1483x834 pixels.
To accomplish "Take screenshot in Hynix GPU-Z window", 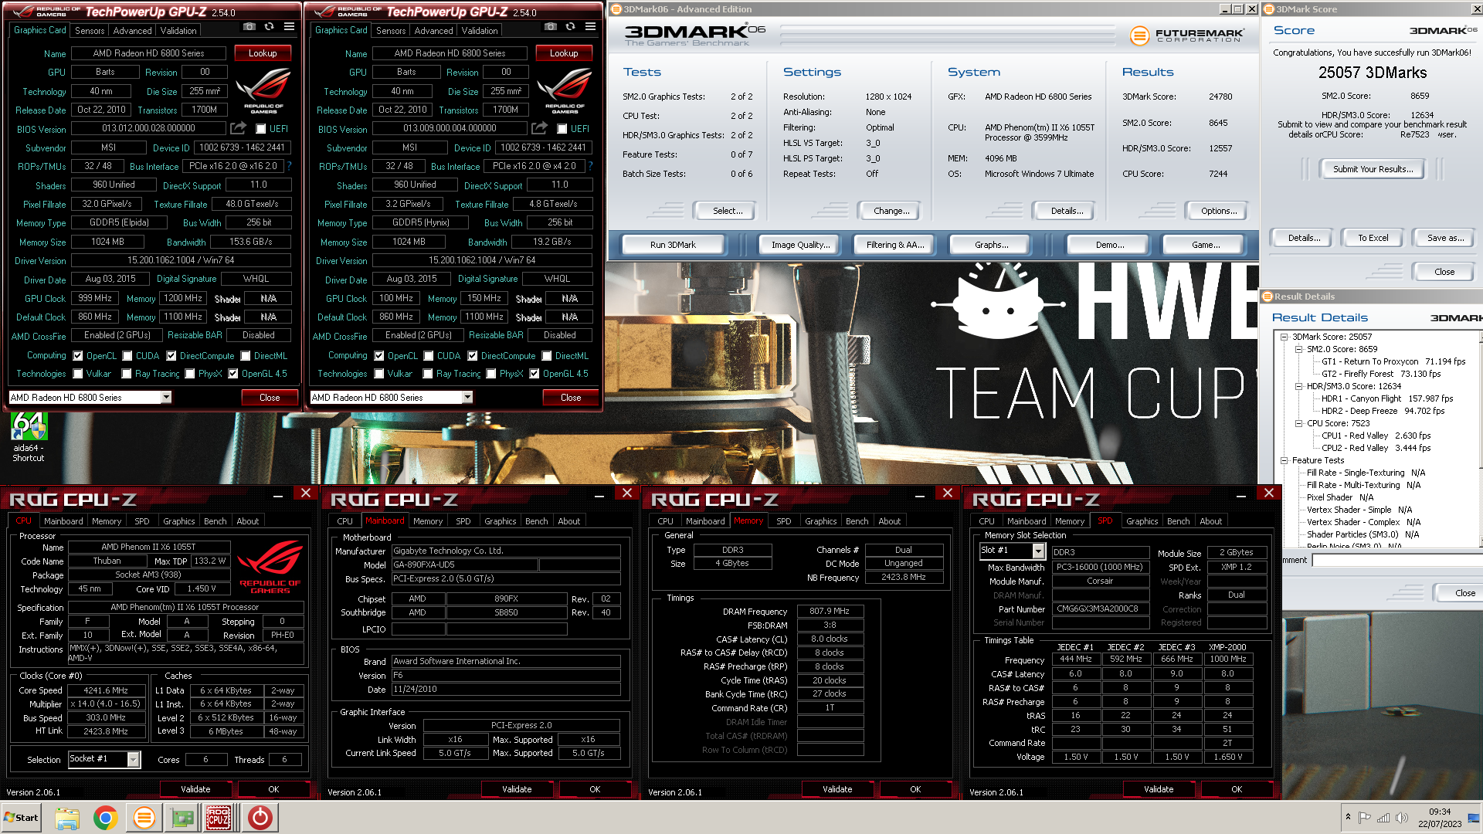I will coord(550,26).
